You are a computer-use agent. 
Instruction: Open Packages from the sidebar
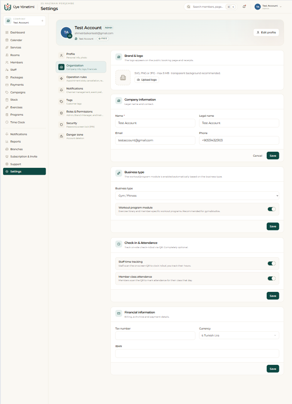[25, 77]
